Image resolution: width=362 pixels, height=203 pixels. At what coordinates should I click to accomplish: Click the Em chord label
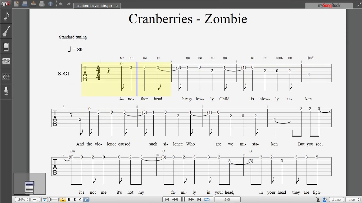[x=72, y=151]
